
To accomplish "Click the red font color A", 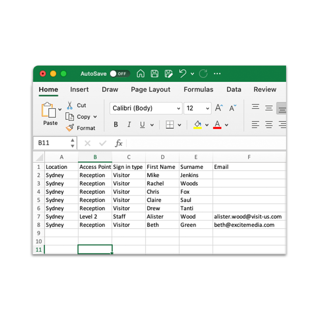I will tap(217, 125).
